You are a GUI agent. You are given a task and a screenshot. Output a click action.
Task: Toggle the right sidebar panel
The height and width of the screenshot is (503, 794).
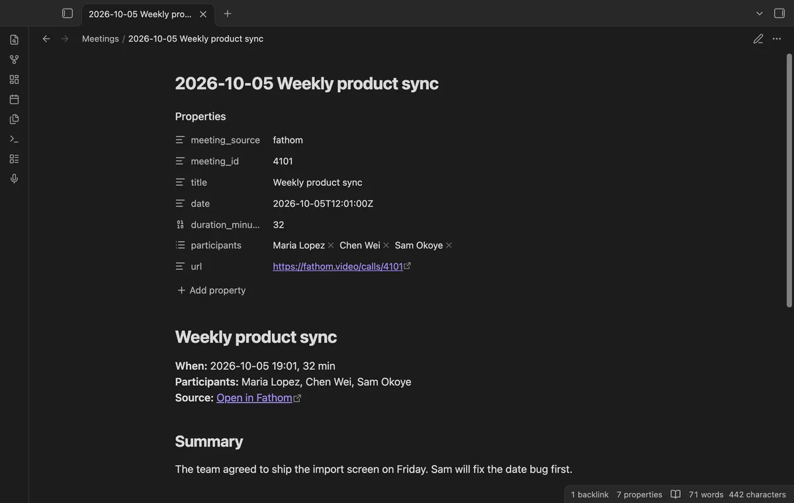tap(779, 13)
